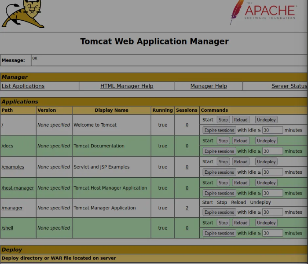Click the Tomcat Web Application Manager heading
This screenshot has width=308, height=264.
point(154,41)
